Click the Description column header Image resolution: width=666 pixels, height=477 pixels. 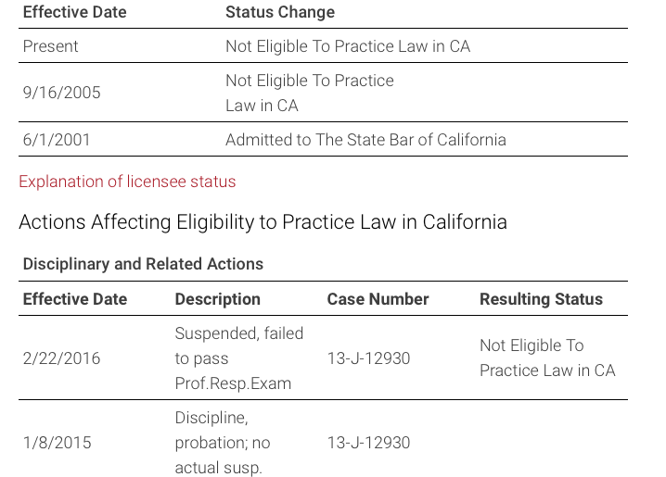pos(217,299)
